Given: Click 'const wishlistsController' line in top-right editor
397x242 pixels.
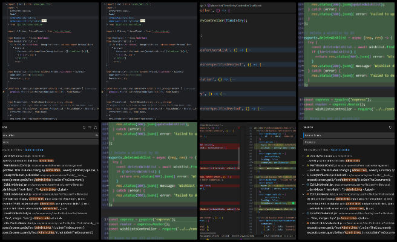Looking at the screenshot, I should [349, 109].
